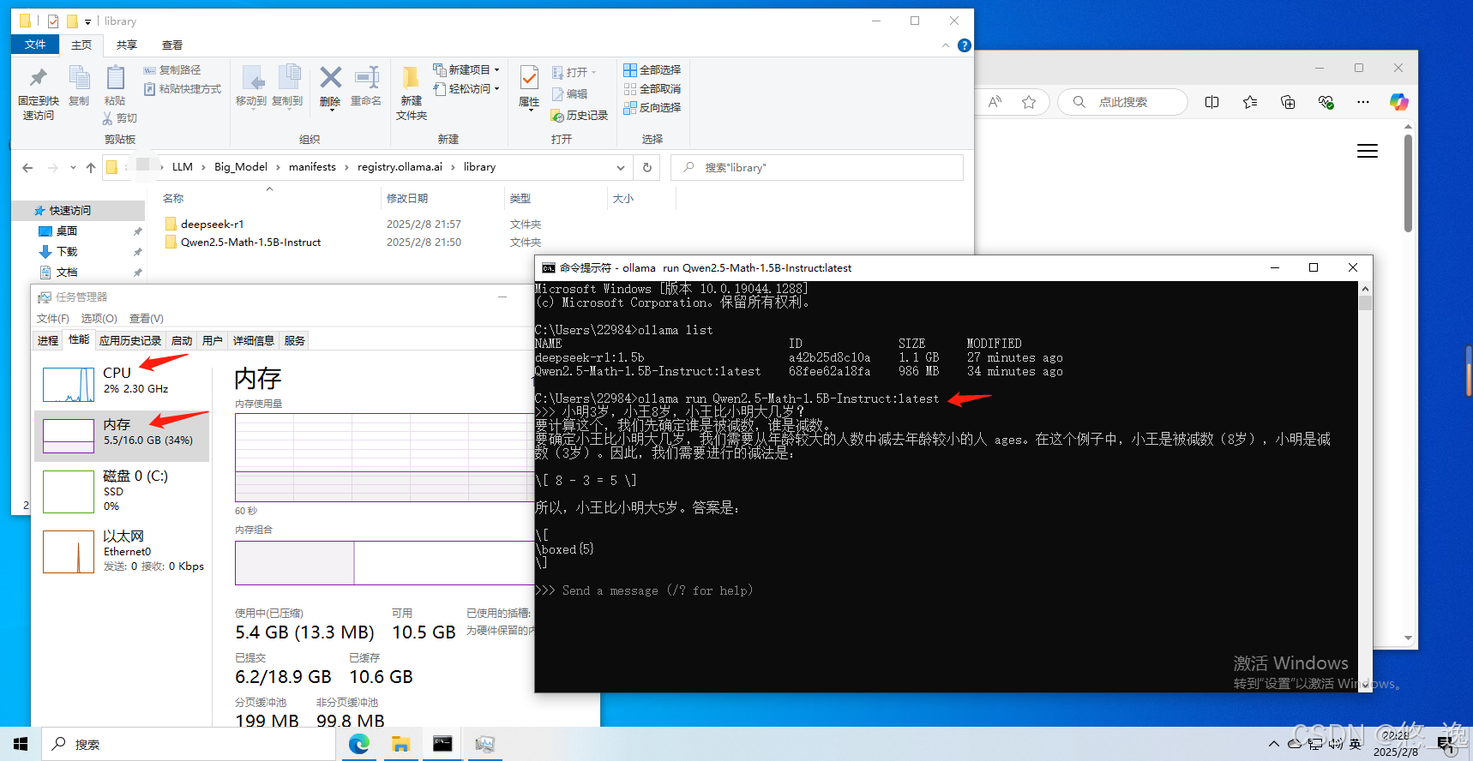The image size is (1473, 761).
Task: Click the browser Copilot icon
Action: point(1399,102)
